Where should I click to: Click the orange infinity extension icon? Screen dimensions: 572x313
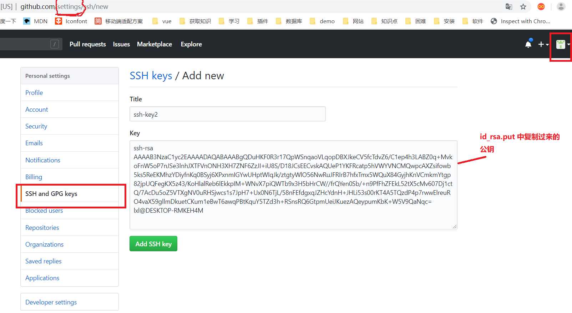[541, 6]
